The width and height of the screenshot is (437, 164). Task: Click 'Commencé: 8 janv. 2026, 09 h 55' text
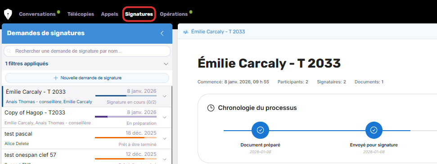233,82
